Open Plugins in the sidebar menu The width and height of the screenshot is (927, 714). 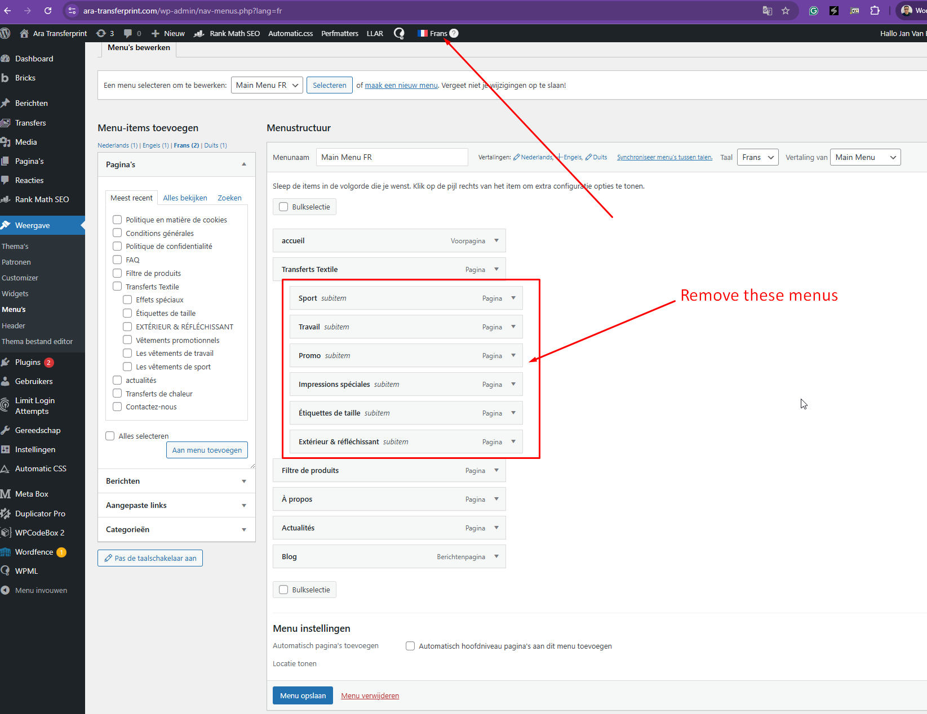pyautogui.click(x=28, y=362)
